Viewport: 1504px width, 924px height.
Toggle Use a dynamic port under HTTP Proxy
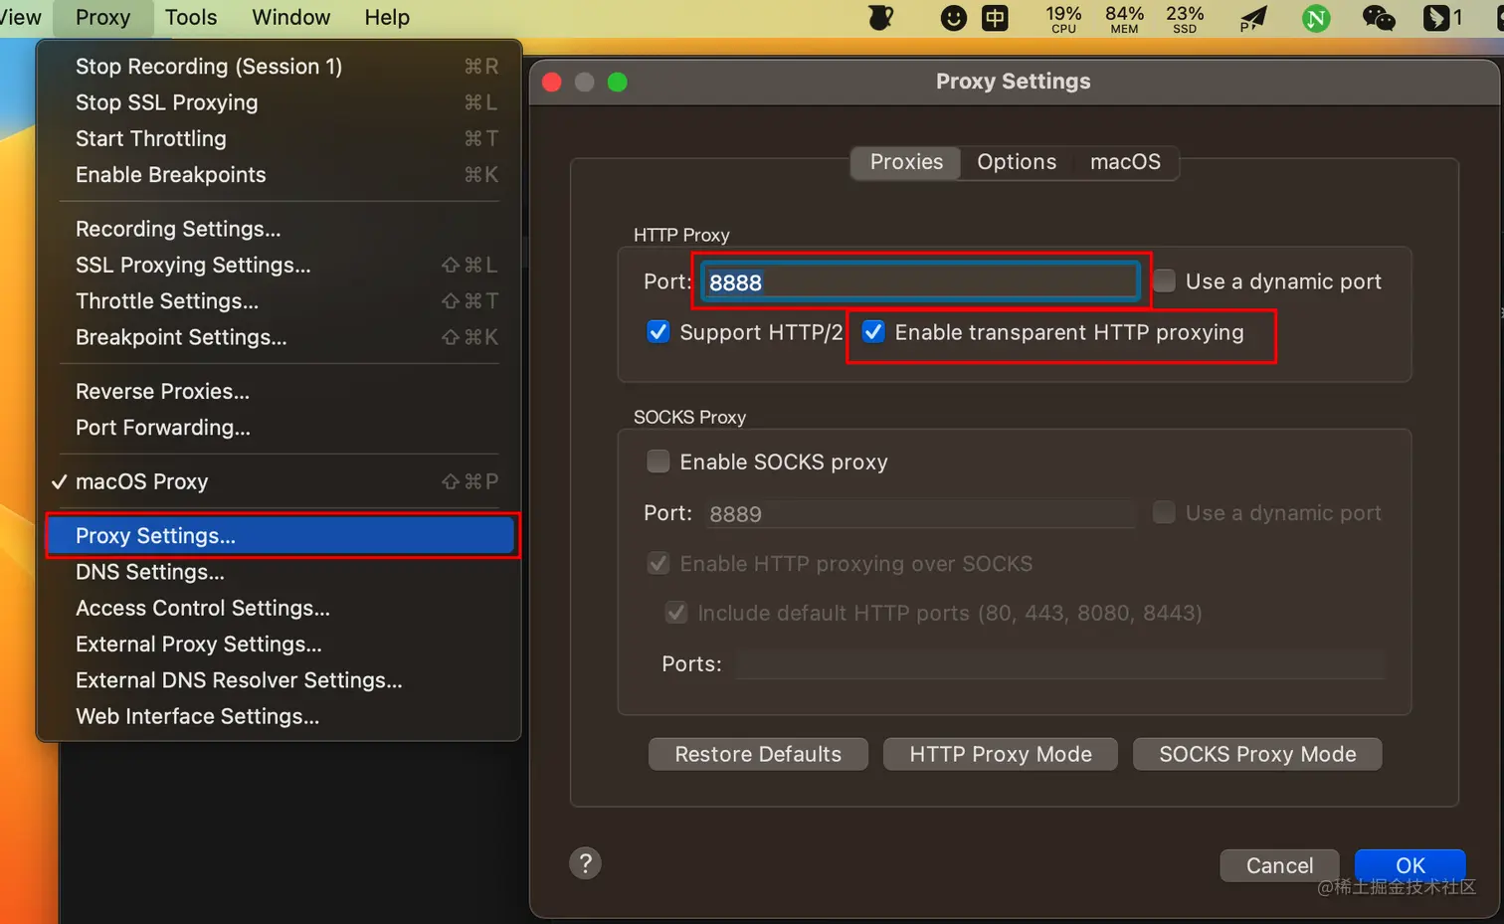pyautogui.click(x=1164, y=281)
